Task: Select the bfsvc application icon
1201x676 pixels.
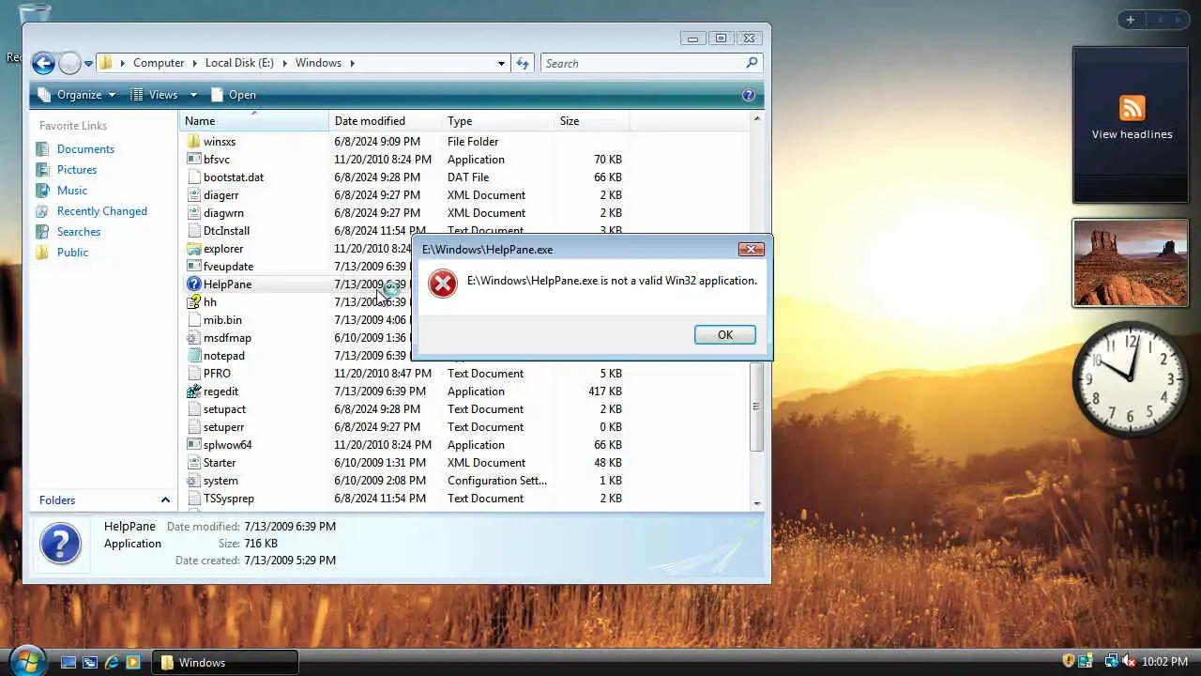Action: pyautogui.click(x=194, y=160)
